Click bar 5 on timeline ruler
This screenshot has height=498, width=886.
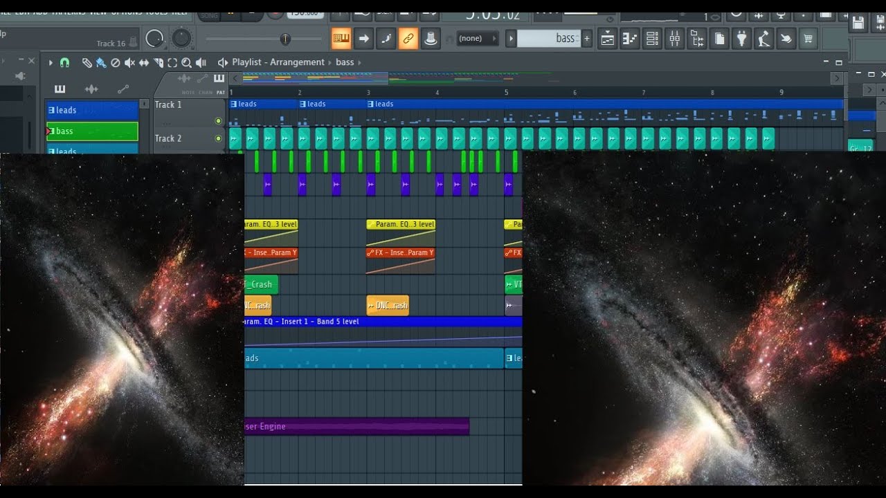tap(507, 92)
